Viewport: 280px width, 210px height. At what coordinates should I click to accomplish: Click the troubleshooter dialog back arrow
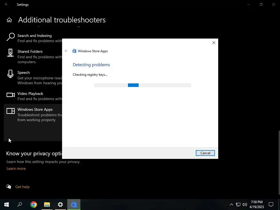click(x=66, y=51)
